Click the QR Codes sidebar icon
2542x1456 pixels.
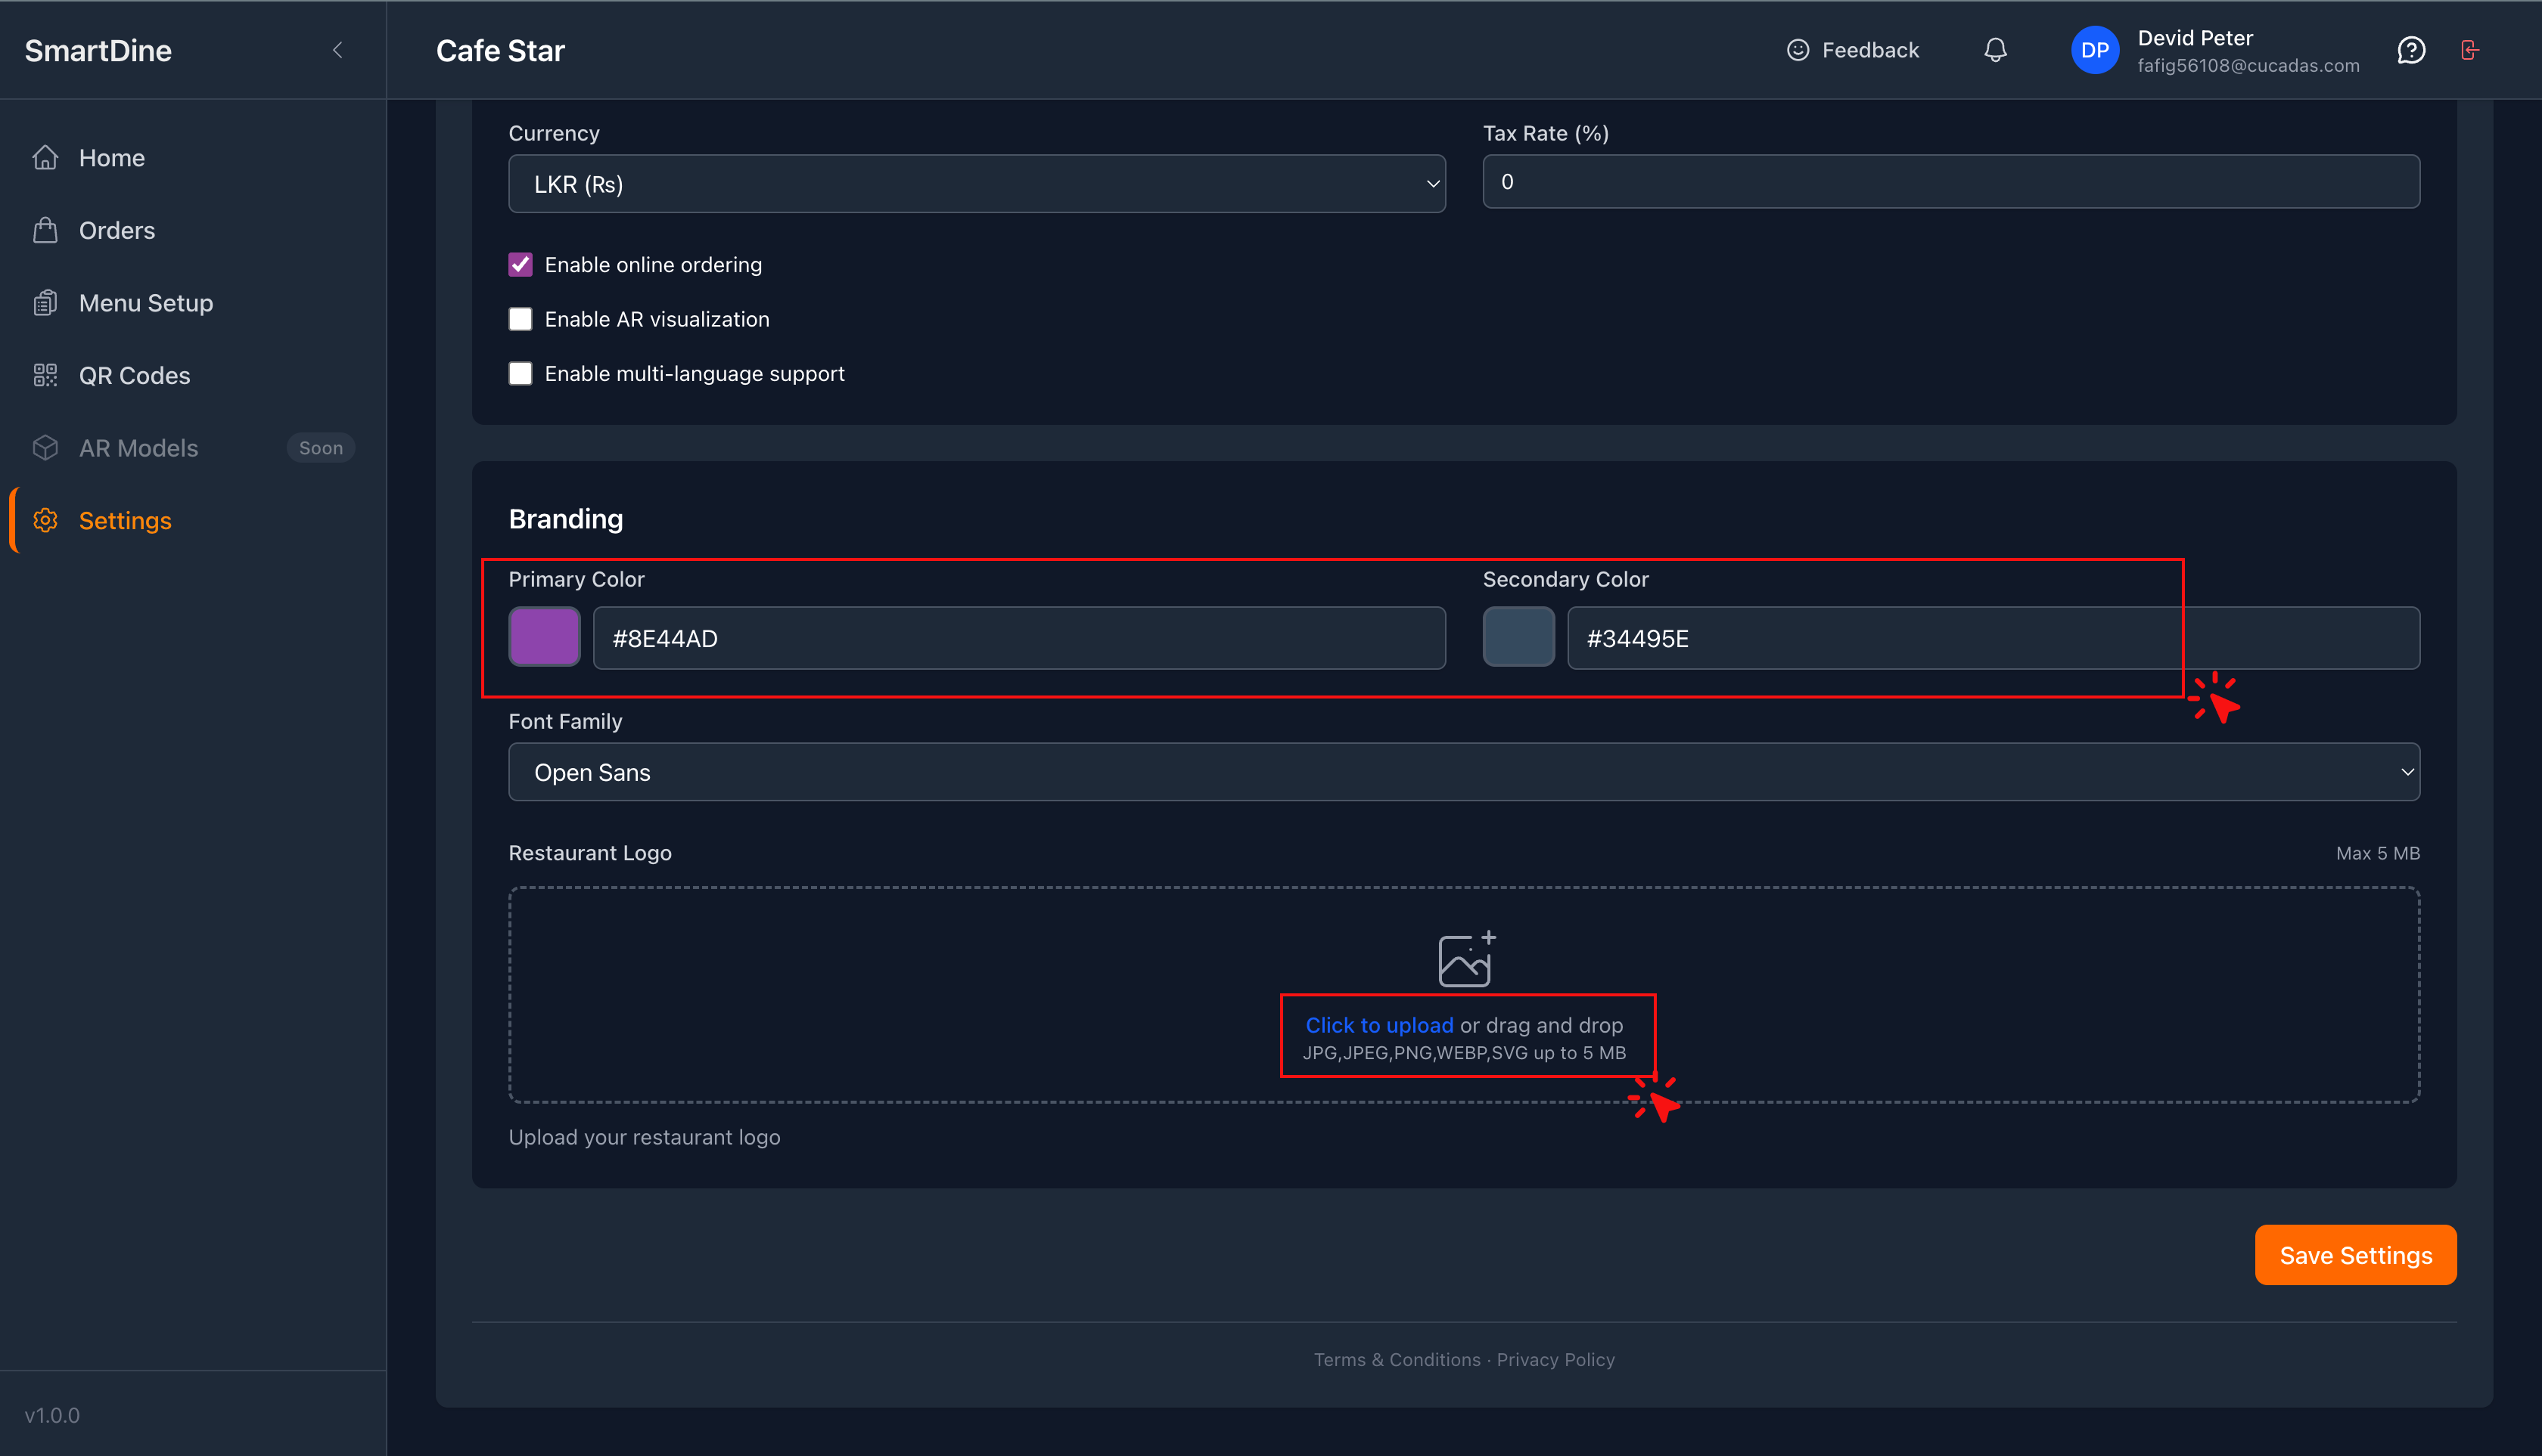point(45,375)
